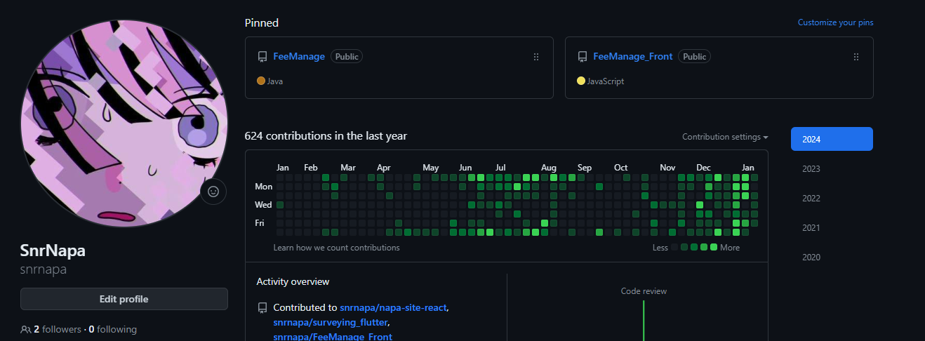The width and height of the screenshot is (925, 341).
Task: Click the Mon weekday label on graph
Action: pyautogui.click(x=263, y=187)
